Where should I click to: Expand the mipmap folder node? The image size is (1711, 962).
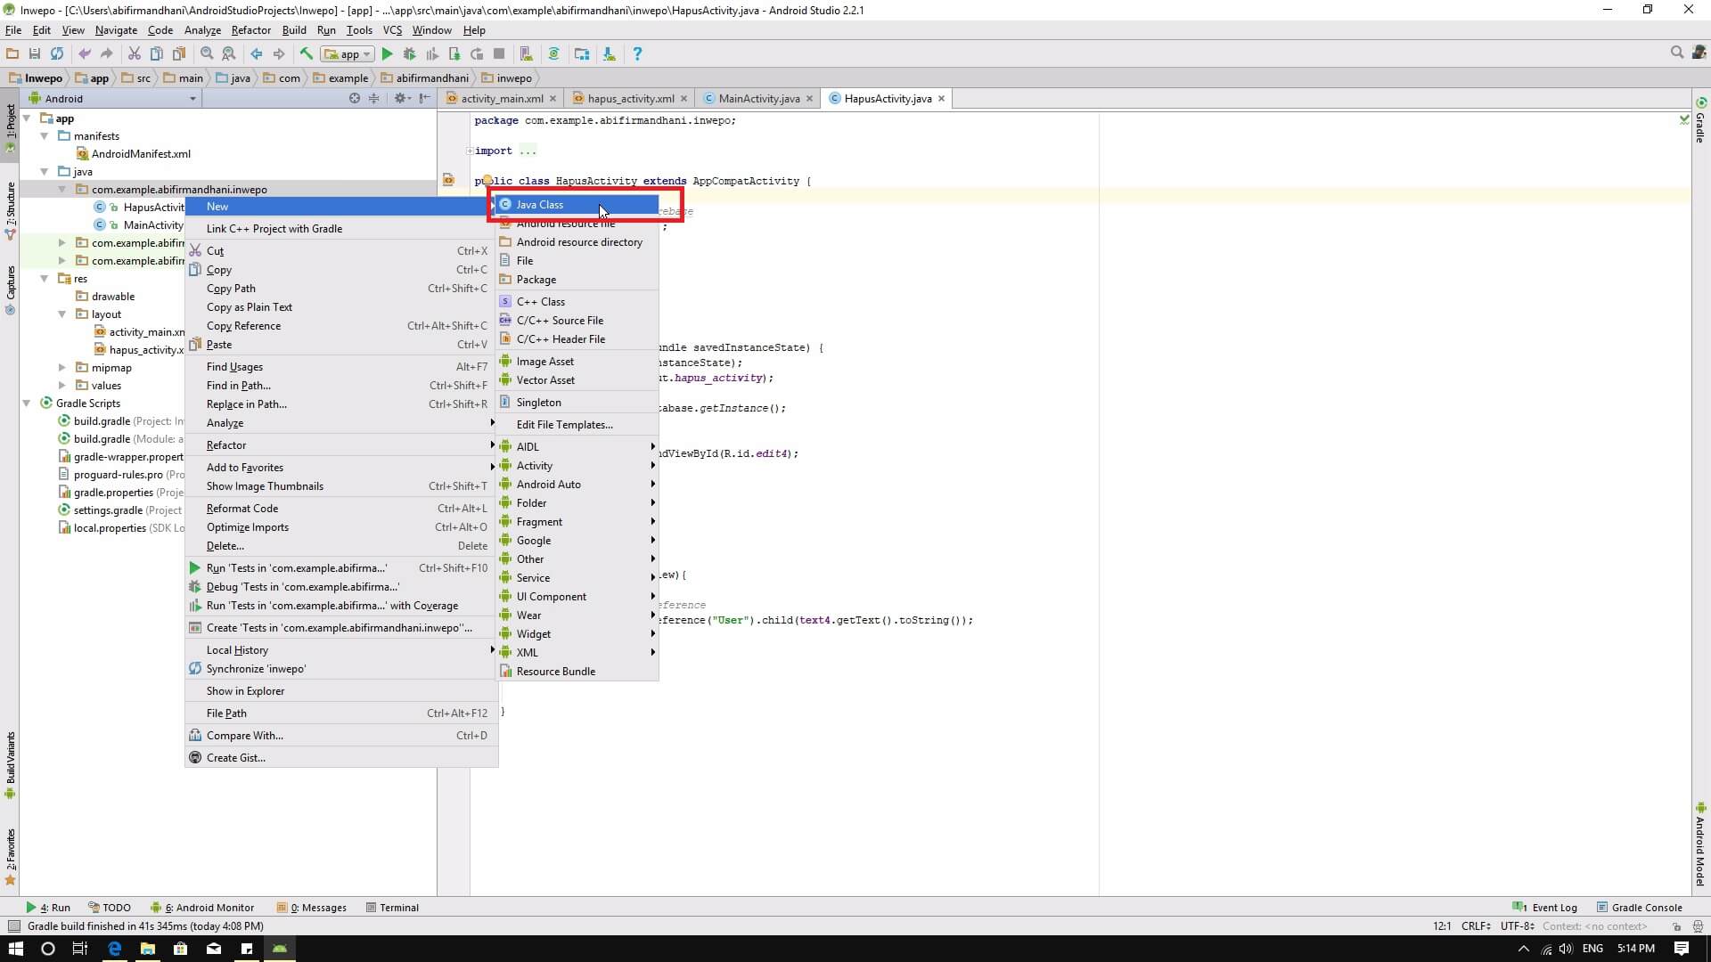point(61,368)
